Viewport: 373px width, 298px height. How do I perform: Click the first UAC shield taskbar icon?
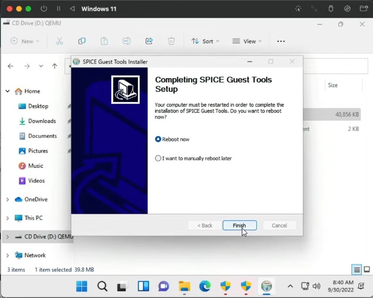(225, 286)
